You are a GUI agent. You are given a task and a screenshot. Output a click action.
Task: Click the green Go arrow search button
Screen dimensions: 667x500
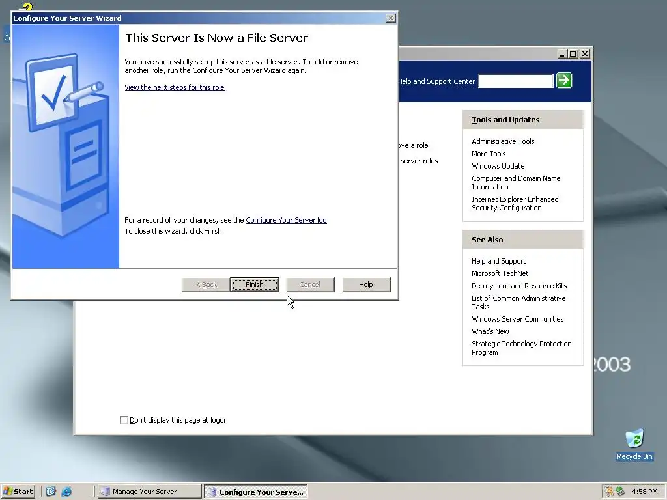coord(564,80)
